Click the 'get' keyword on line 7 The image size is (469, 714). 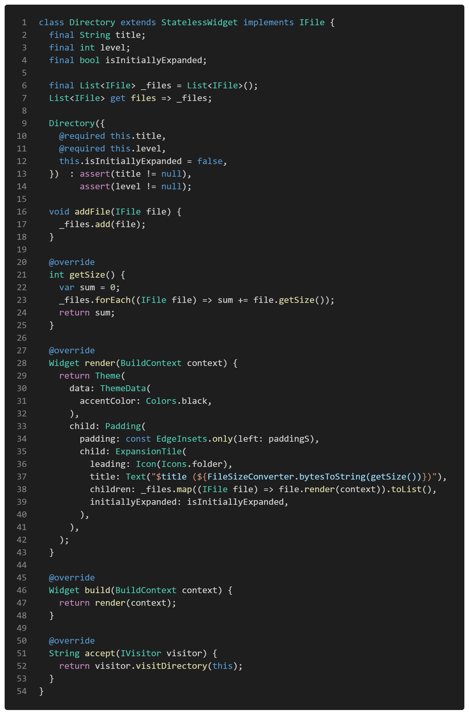coord(118,98)
